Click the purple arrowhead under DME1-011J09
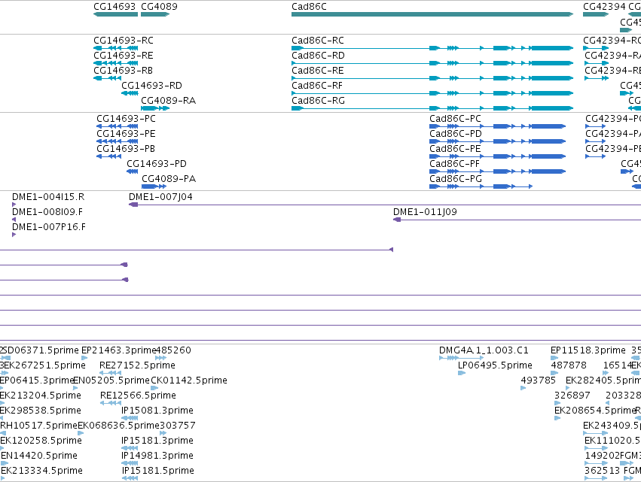 click(x=396, y=220)
